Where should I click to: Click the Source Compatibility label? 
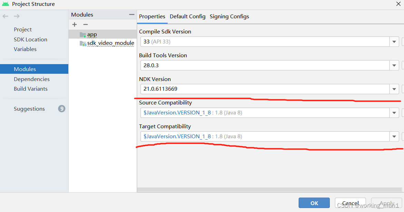[165, 103]
